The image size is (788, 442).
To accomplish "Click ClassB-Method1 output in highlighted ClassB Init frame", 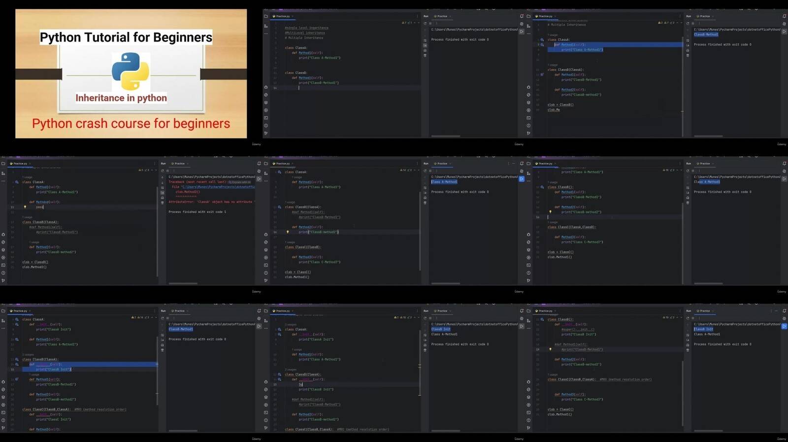I will (181, 329).
